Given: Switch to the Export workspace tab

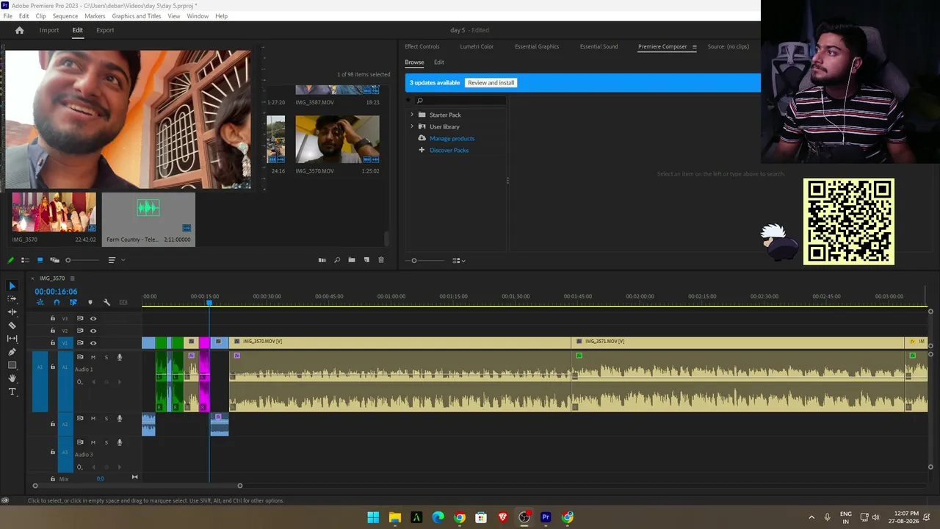Looking at the screenshot, I should [105, 30].
